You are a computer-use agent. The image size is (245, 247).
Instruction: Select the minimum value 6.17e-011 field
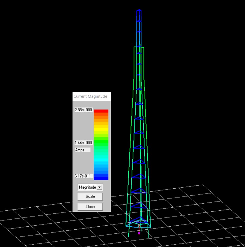(83, 176)
